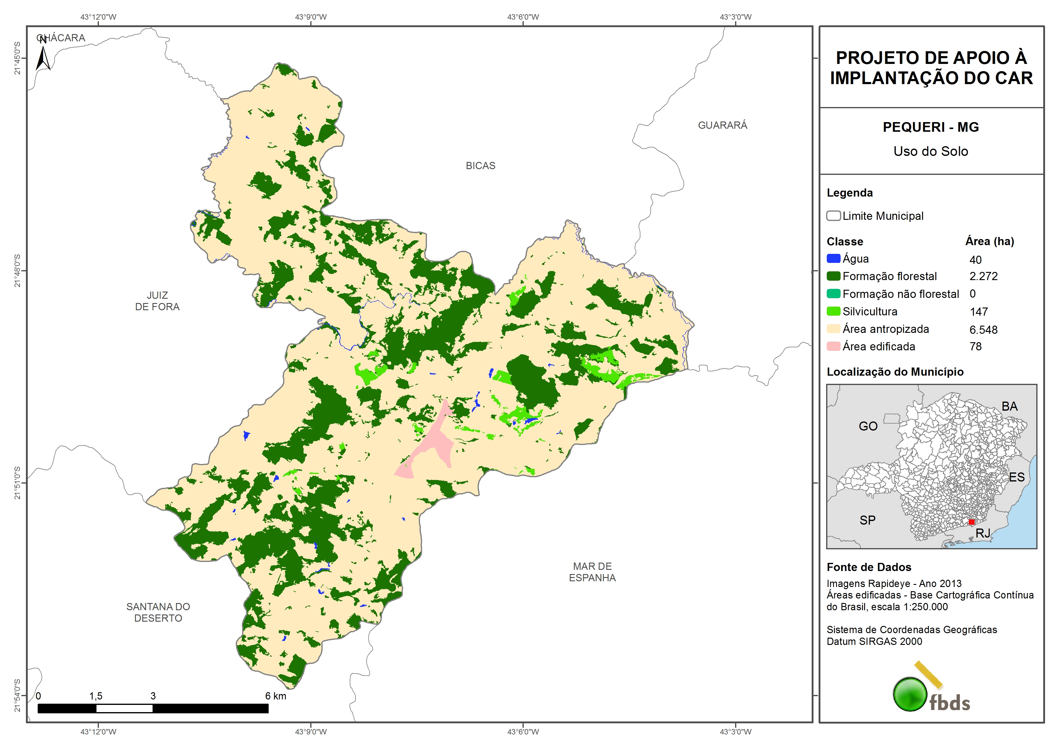Click the beige Área antropizada swatch
Viewport: 1058px width, 748px height.
833,329
